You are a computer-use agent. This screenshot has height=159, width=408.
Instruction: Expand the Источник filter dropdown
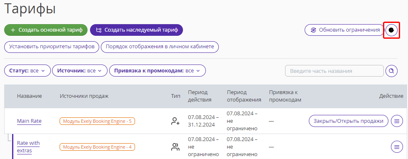point(80,71)
